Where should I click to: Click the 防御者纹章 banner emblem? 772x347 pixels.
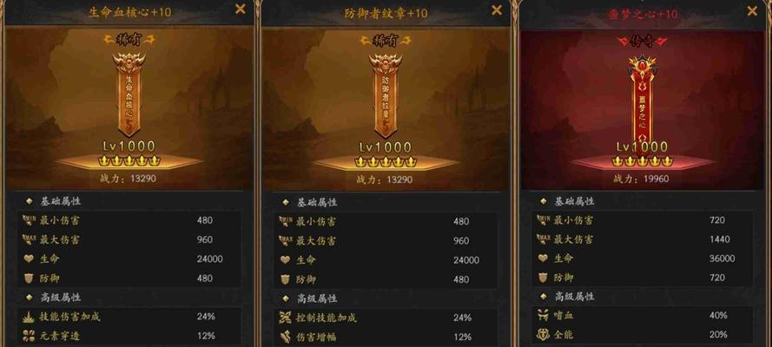386,95
